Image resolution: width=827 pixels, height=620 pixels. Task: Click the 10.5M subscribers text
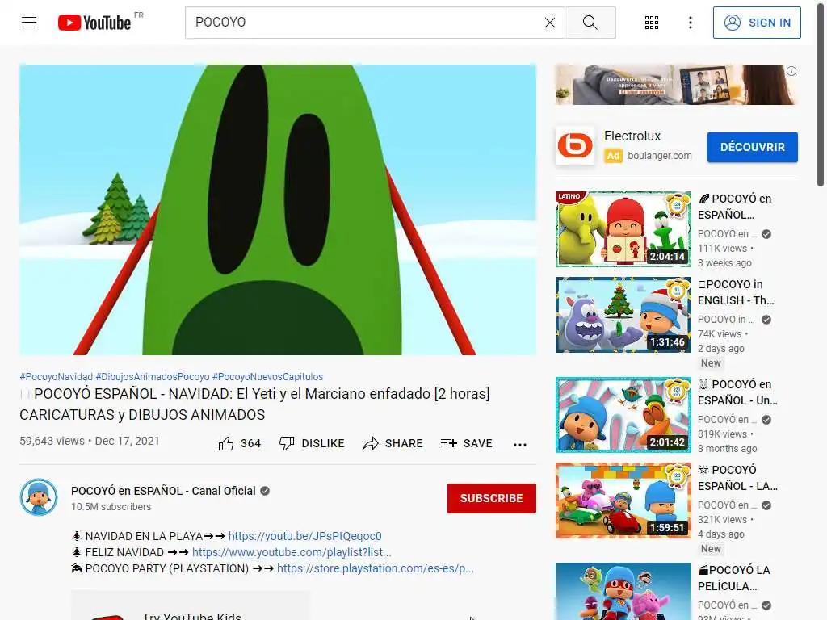[111, 507]
